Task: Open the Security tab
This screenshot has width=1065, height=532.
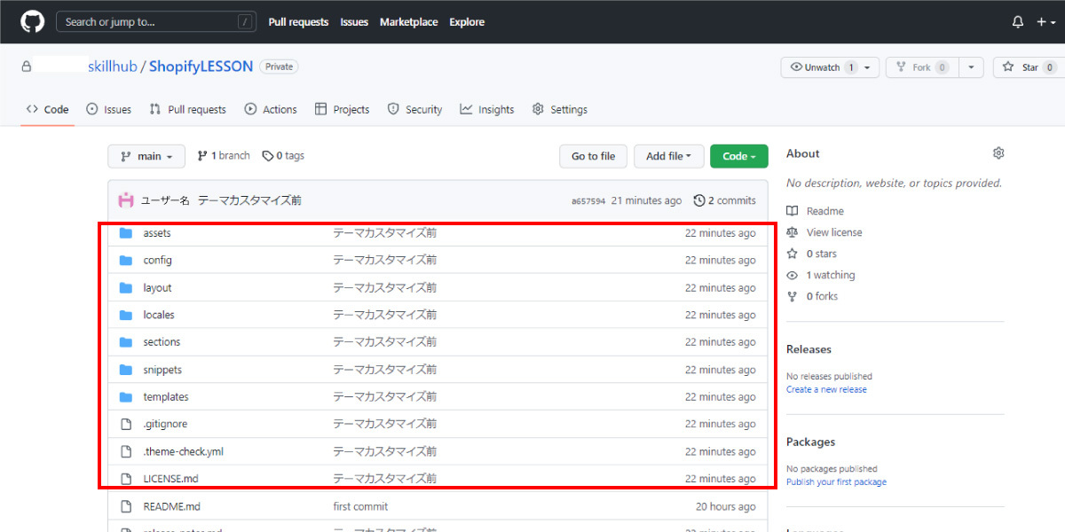Action: coord(414,109)
